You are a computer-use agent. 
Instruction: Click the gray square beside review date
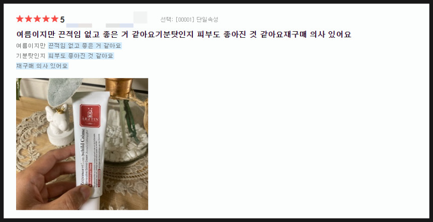click(x=140, y=18)
